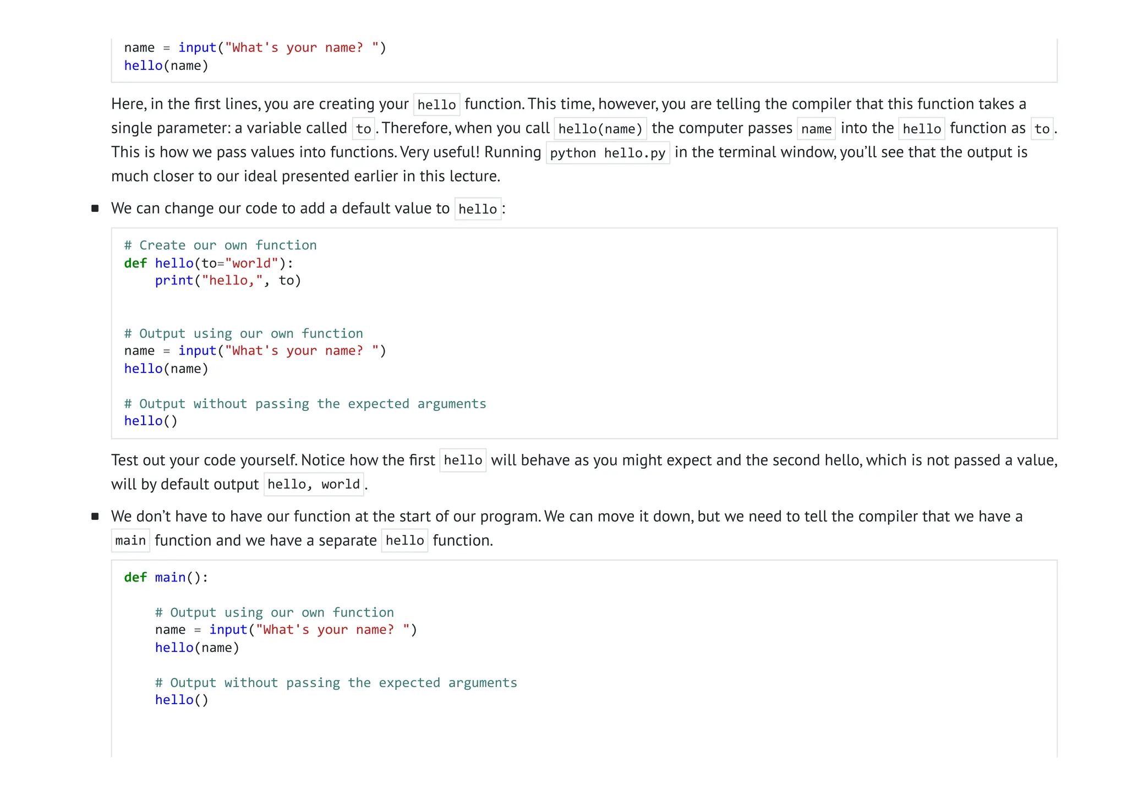
Task: Click the code line 'def main():'
Action: pyautogui.click(x=166, y=578)
